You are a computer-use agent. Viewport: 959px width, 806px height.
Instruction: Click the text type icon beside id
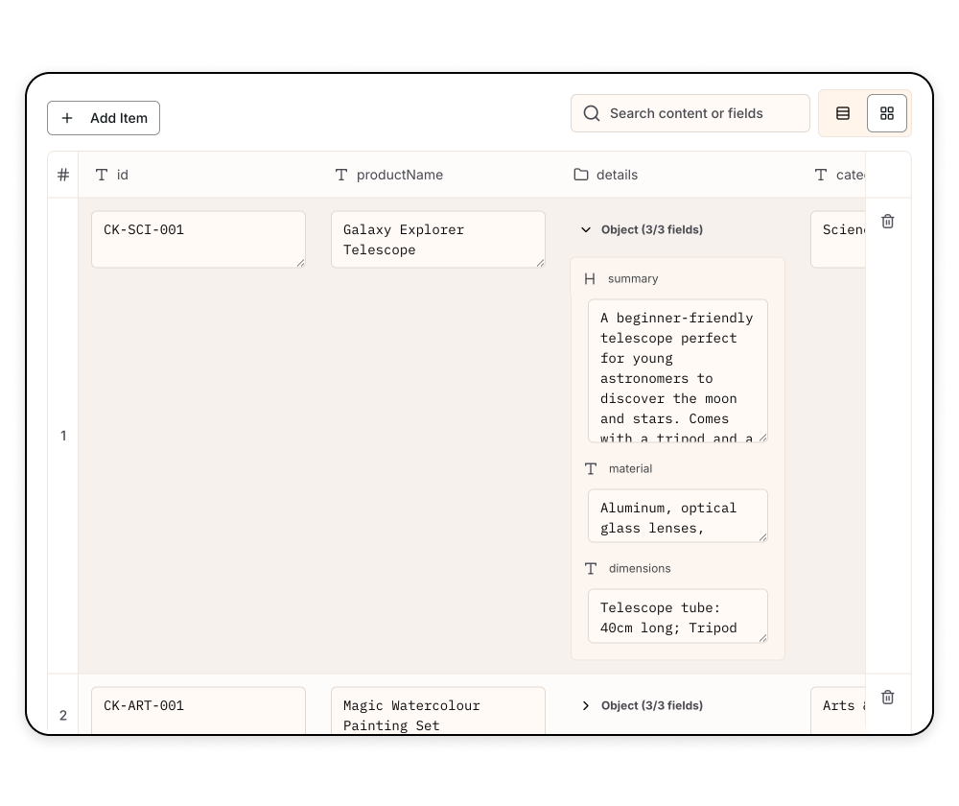[x=102, y=175]
